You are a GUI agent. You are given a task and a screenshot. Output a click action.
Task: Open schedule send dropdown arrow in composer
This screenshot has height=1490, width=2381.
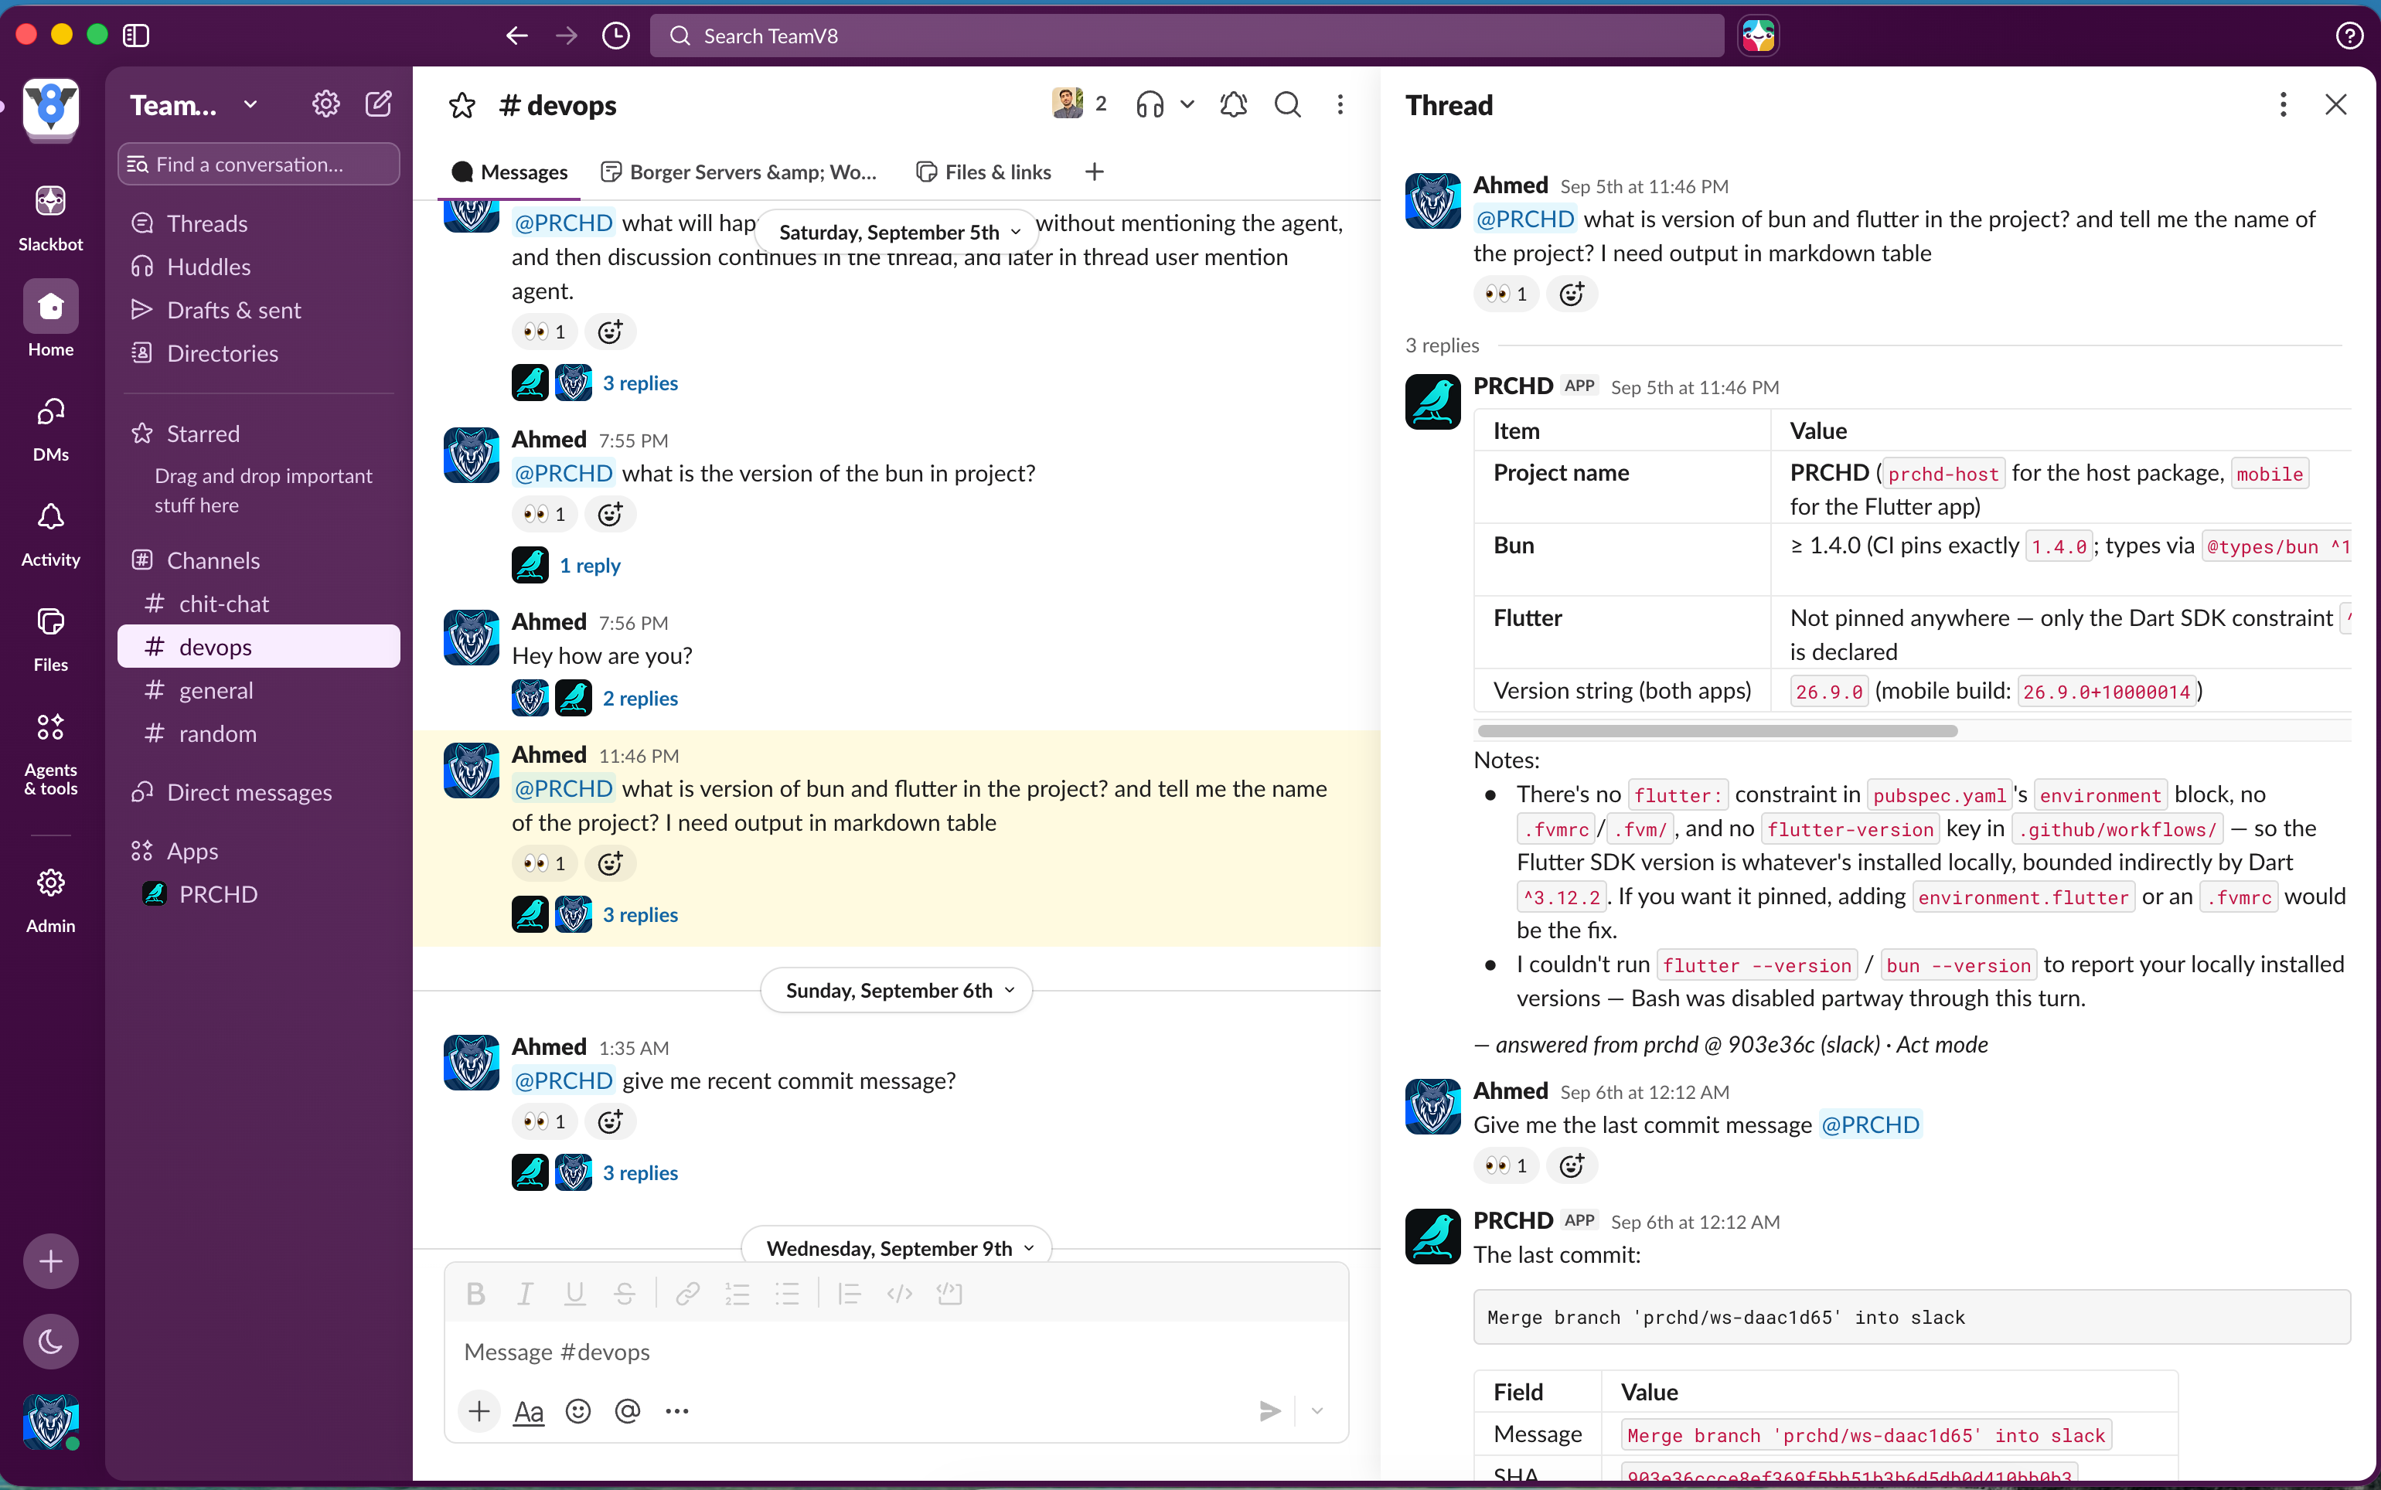(1317, 1411)
